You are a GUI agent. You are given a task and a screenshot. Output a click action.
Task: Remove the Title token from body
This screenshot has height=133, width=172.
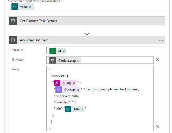(82, 109)
